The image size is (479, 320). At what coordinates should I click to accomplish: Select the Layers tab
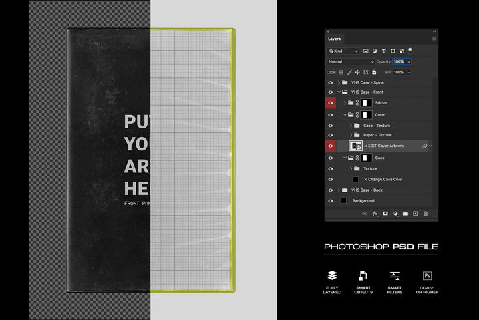(x=335, y=39)
